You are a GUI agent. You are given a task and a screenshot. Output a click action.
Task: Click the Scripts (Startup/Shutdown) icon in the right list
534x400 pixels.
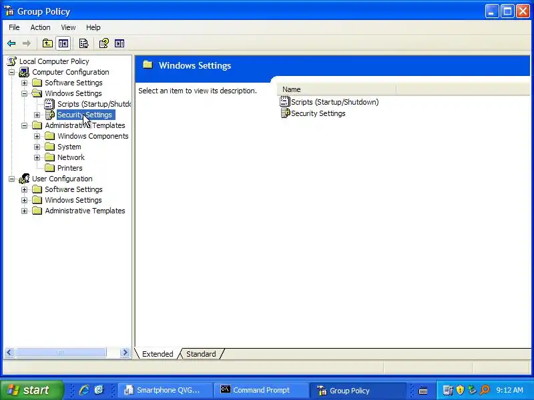coord(285,102)
